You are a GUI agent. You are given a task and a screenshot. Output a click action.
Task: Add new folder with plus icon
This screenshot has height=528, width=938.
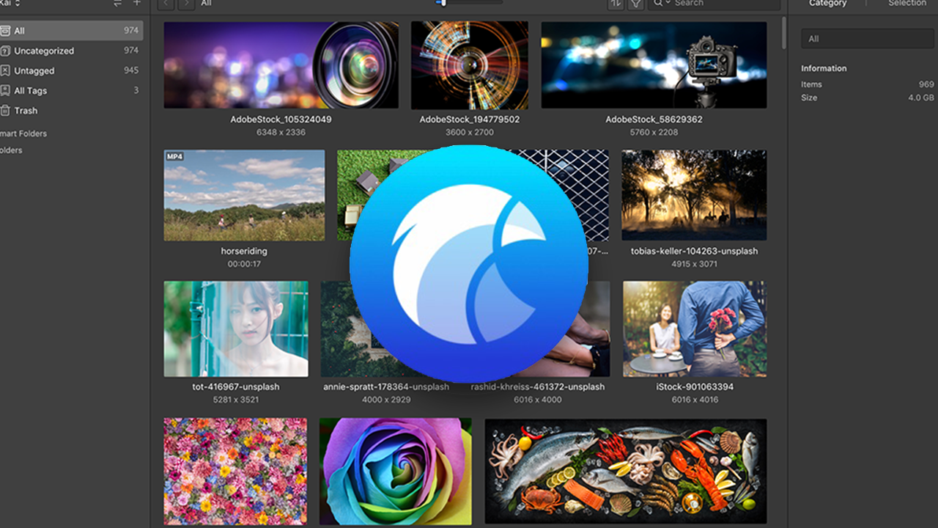click(136, 3)
